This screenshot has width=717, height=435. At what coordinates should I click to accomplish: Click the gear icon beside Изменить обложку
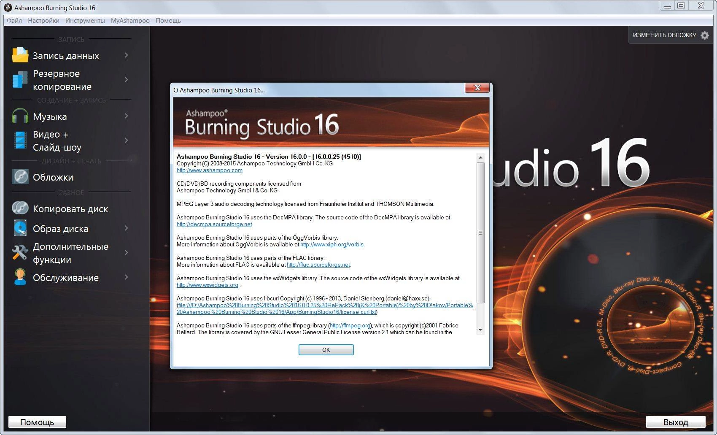click(705, 35)
